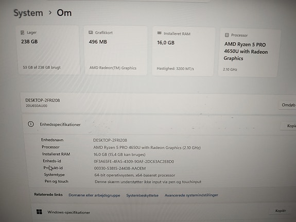Click the Omdøb rename button
The height and width of the screenshot is (222, 296).
point(288,105)
